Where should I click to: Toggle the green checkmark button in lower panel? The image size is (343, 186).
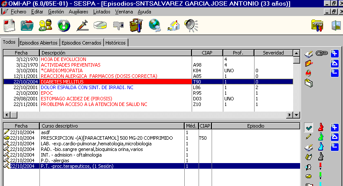tap(309, 127)
